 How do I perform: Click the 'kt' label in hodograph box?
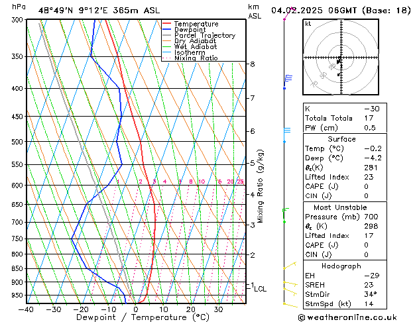308,24
